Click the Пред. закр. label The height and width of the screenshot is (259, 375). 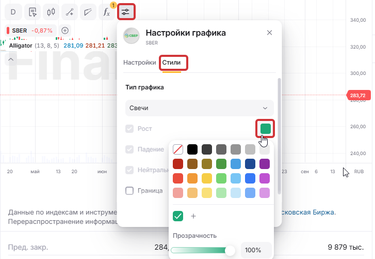coord(28,247)
